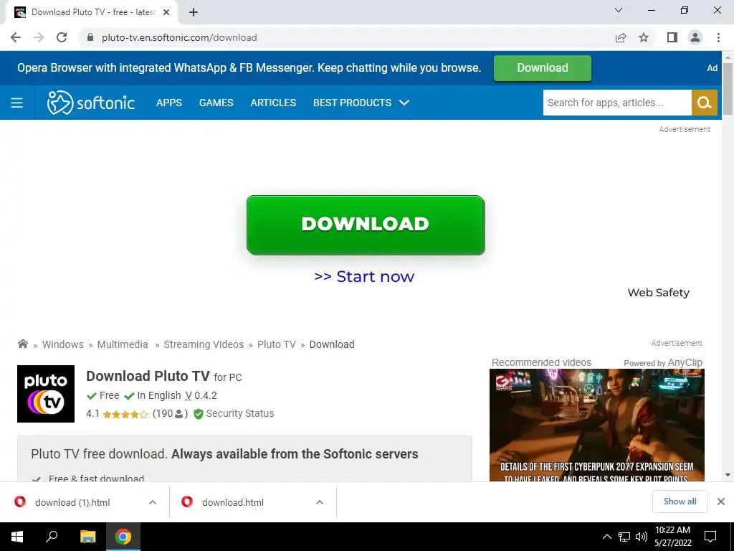The height and width of the screenshot is (551, 734).
Task: Go to the Pluto TV breadcrumb
Action: point(277,344)
